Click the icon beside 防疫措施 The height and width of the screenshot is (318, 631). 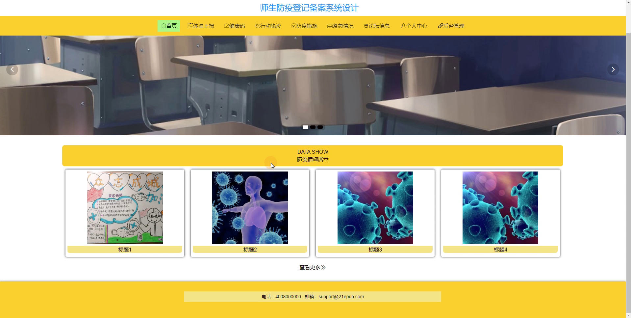(293, 26)
